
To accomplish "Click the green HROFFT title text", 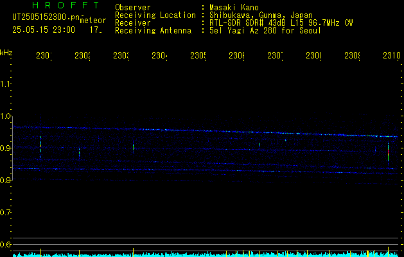I will (66, 5).
